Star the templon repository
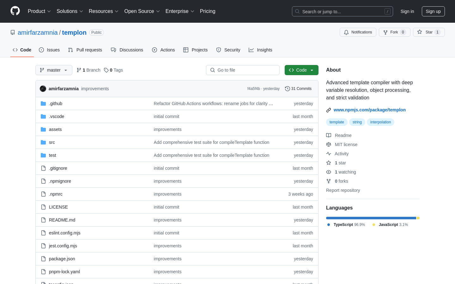Image resolution: width=455 pixels, height=284 pixels. coord(429,32)
